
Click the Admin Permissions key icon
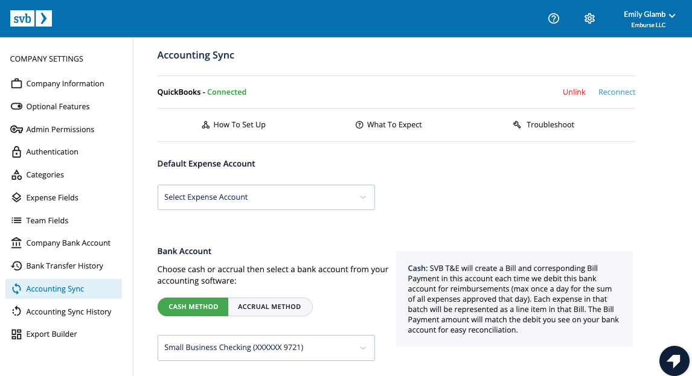click(16, 129)
